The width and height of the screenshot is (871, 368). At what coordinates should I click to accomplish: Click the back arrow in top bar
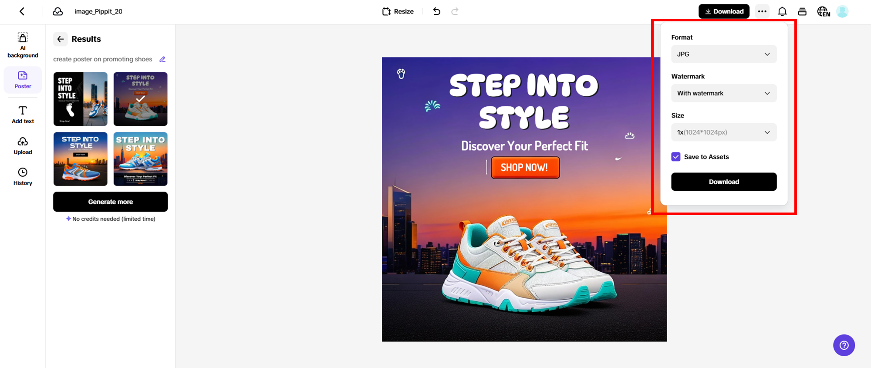point(22,11)
